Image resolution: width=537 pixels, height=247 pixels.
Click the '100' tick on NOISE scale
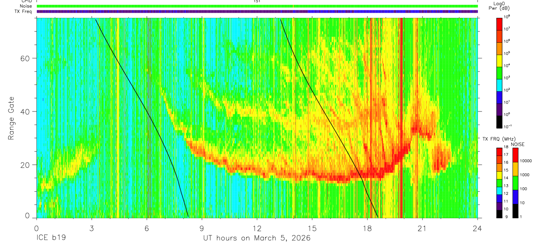click(x=523, y=189)
